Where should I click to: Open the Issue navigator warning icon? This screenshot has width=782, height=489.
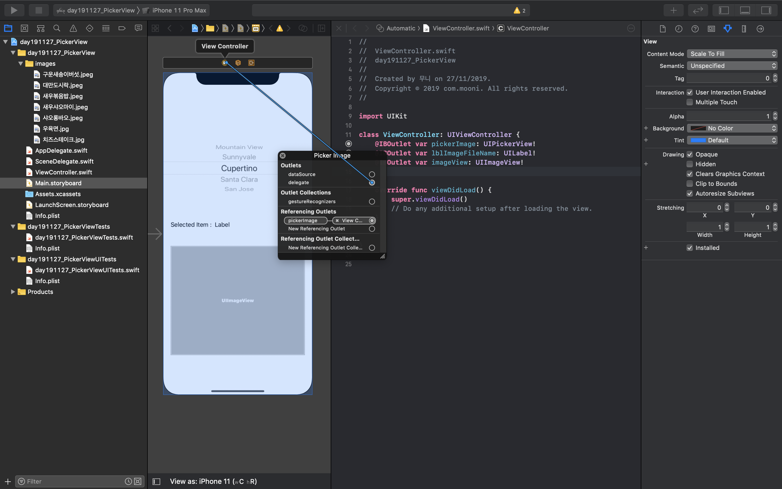tap(73, 29)
